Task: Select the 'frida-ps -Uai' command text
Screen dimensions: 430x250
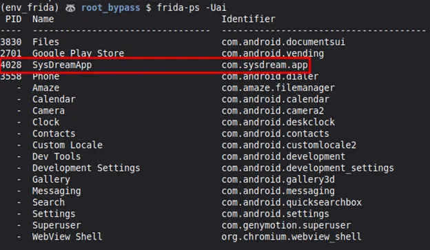Action: point(192,8)
